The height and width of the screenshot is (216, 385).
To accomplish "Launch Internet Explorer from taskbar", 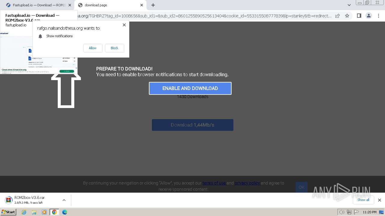I will pyautogui.click(x=24, y=212).
